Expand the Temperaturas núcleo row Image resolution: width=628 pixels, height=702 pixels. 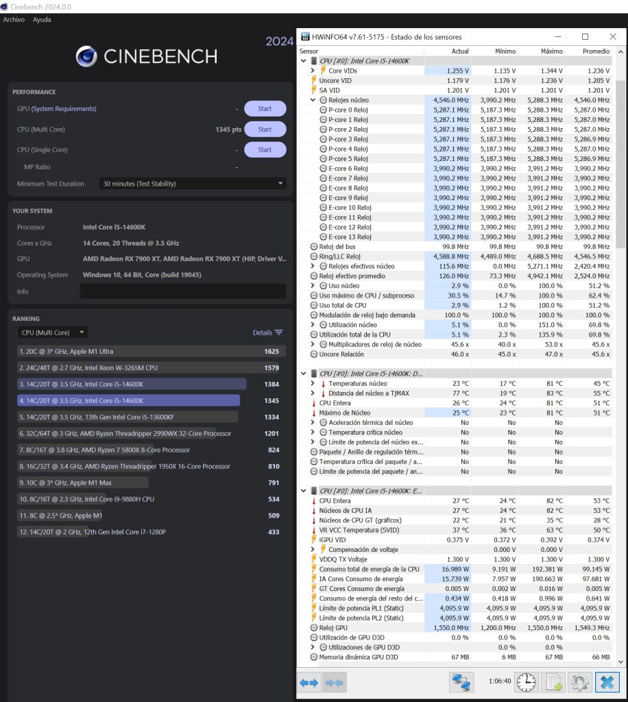313,383
